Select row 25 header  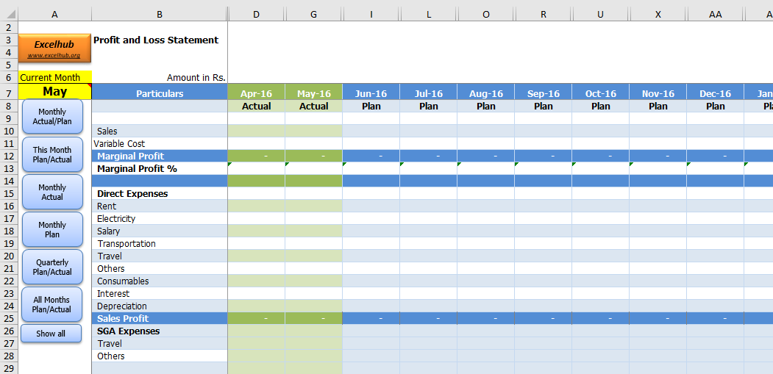pos(9,318)
